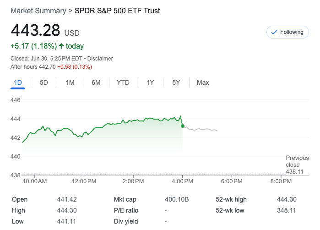Select the 5Y time range
Viewport: 320px width, 230px height.
(x=176, y=82)
